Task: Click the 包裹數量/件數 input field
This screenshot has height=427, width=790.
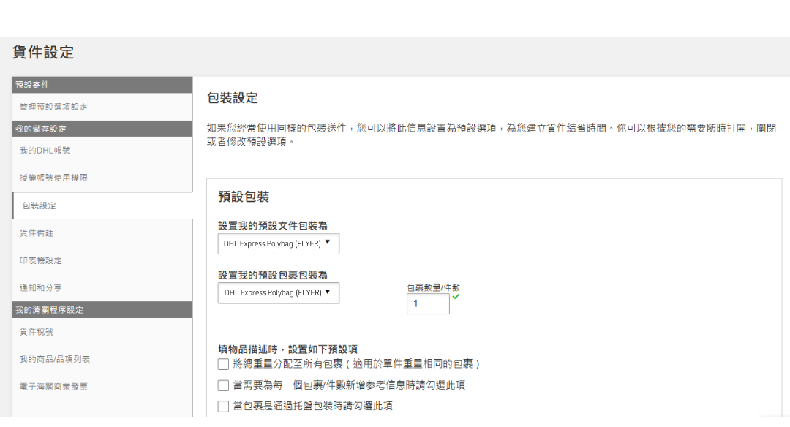Action: pos(428,303)
